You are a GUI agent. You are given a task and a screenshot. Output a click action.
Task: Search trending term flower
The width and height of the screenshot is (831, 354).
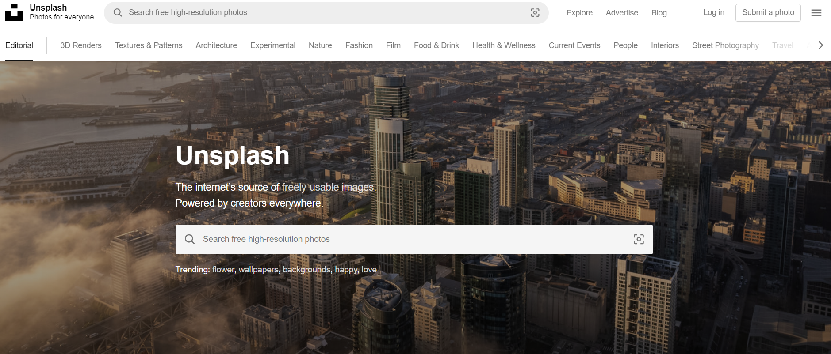coord(223,270)
